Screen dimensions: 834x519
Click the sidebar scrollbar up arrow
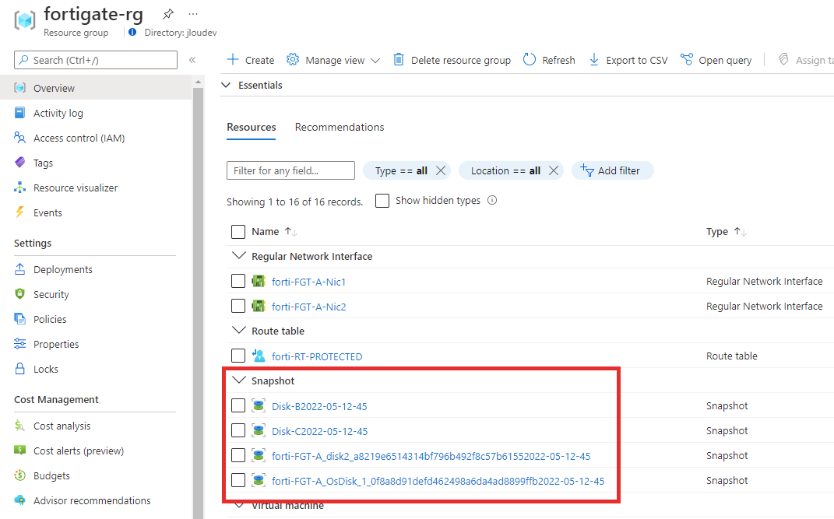198,82
